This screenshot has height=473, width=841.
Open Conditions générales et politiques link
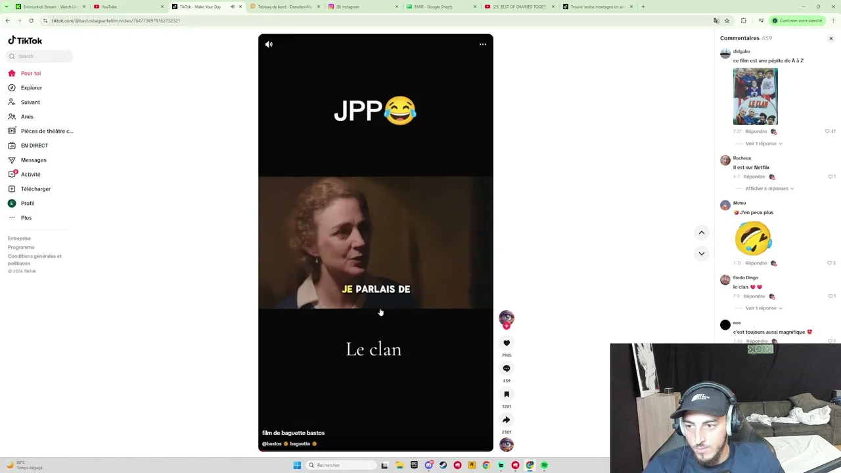pyautogui.click(x=35, y=259)
